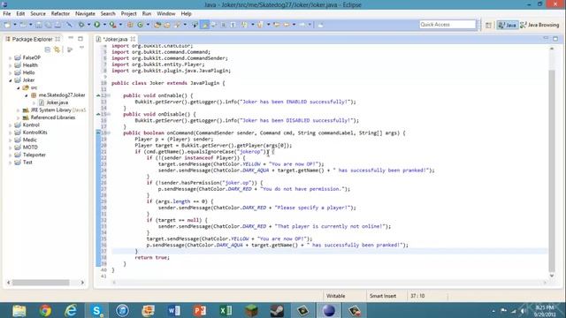This screenshot has height=318, width=566.
Task: Select the MOTD project
Action: [x=30, y=148]
